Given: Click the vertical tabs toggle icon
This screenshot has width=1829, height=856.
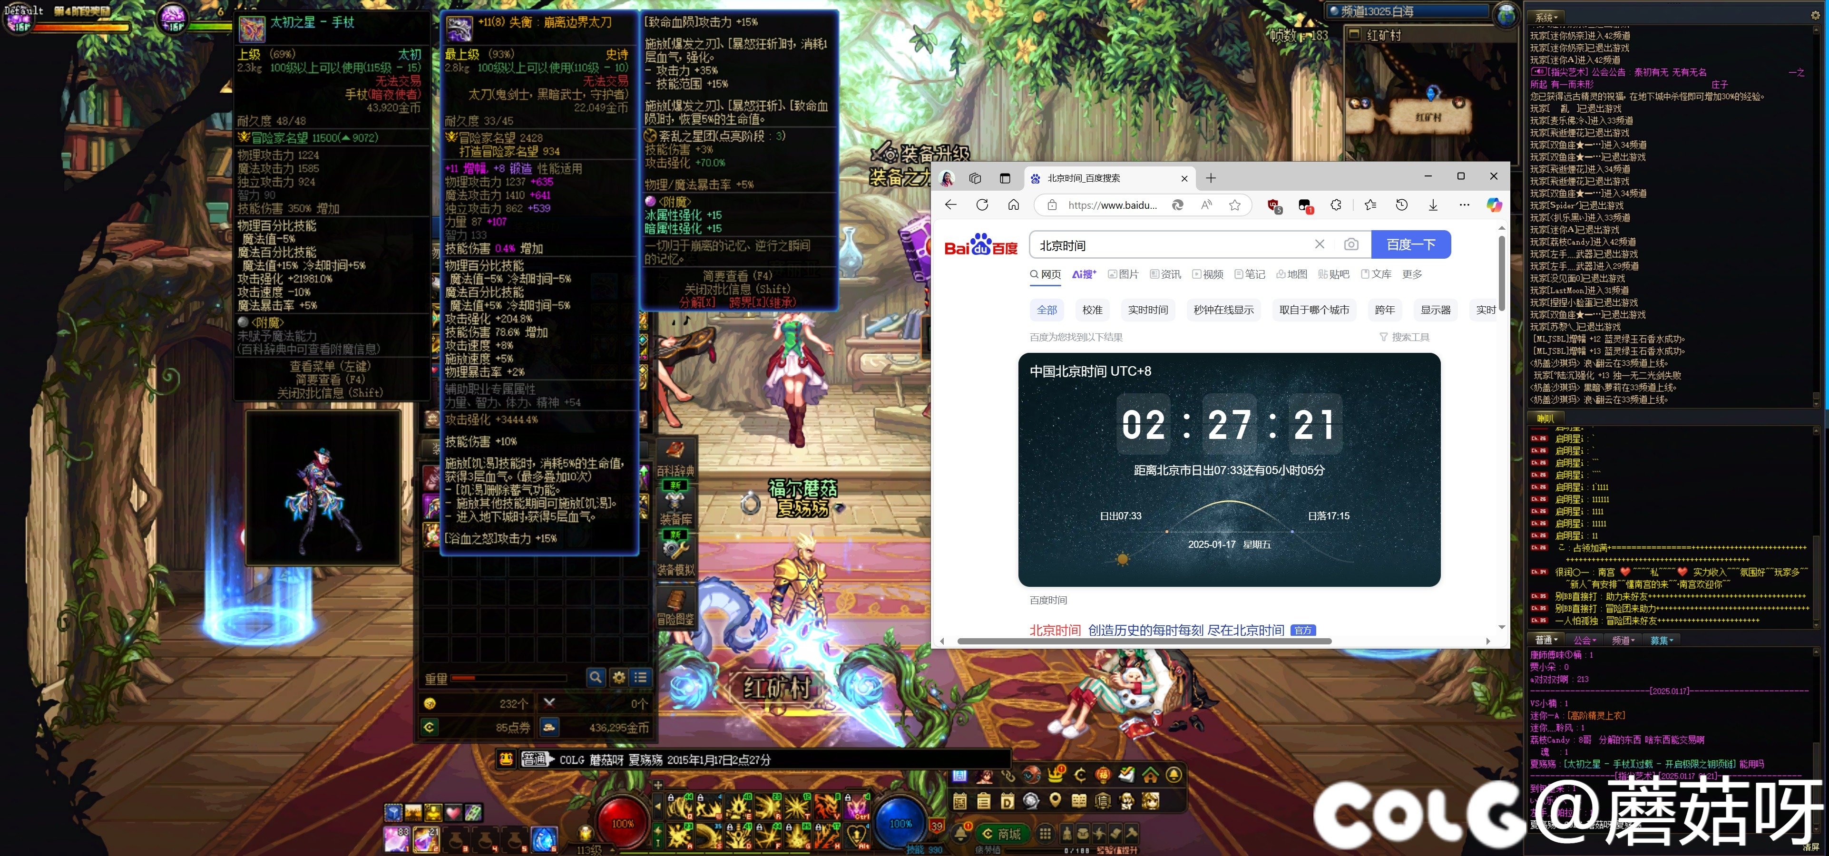Looking at the screenshot, I should tap(1005, 178).
